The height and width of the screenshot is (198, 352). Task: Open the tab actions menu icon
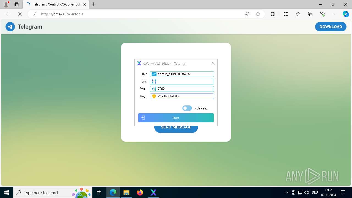(16, 4)
